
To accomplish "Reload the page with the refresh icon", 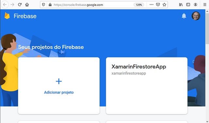I will click(20, 5).
